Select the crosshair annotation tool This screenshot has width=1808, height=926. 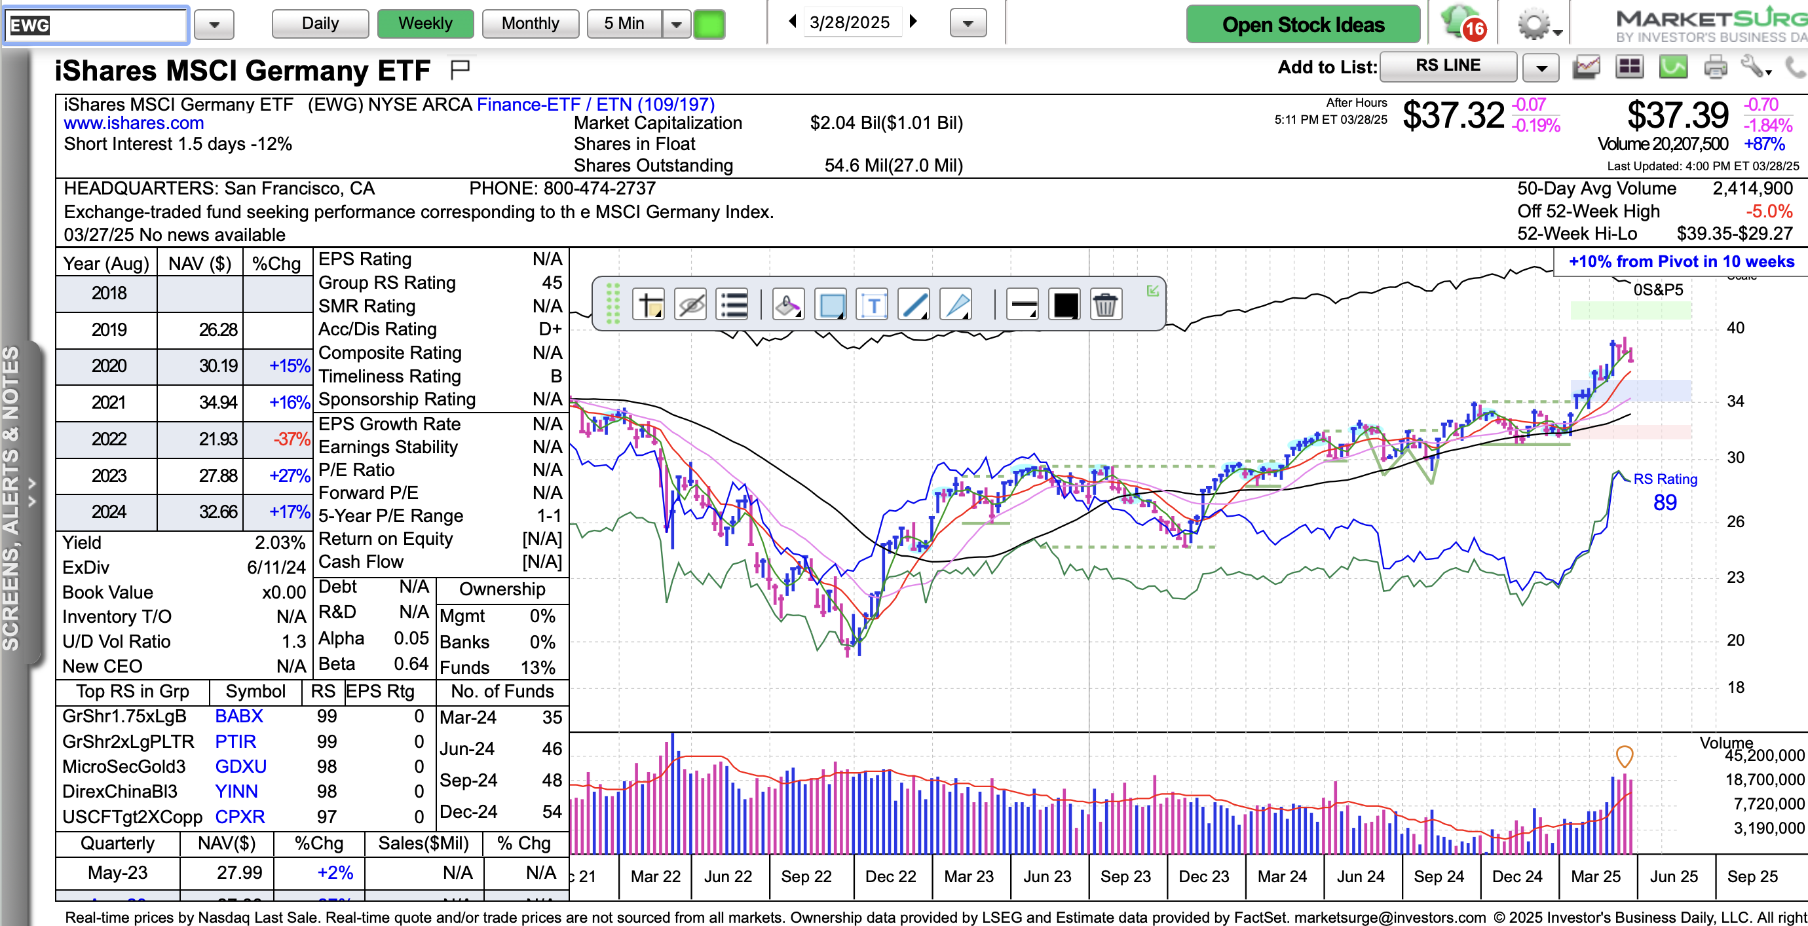[x=648, y=305]
